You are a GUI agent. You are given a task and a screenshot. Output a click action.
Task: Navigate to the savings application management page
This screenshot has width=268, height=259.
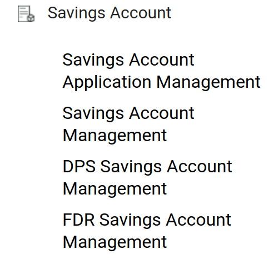point(161,71)
